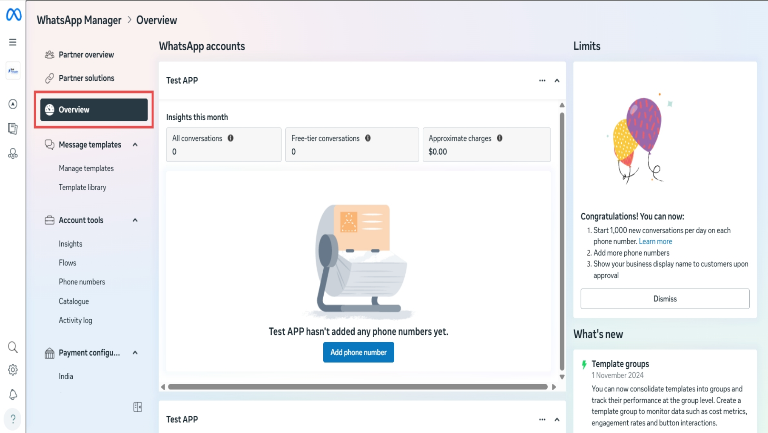Viewport: 768px width, 433px height.
Task: Open more options for second Test APP
Action: click(542, 419)
